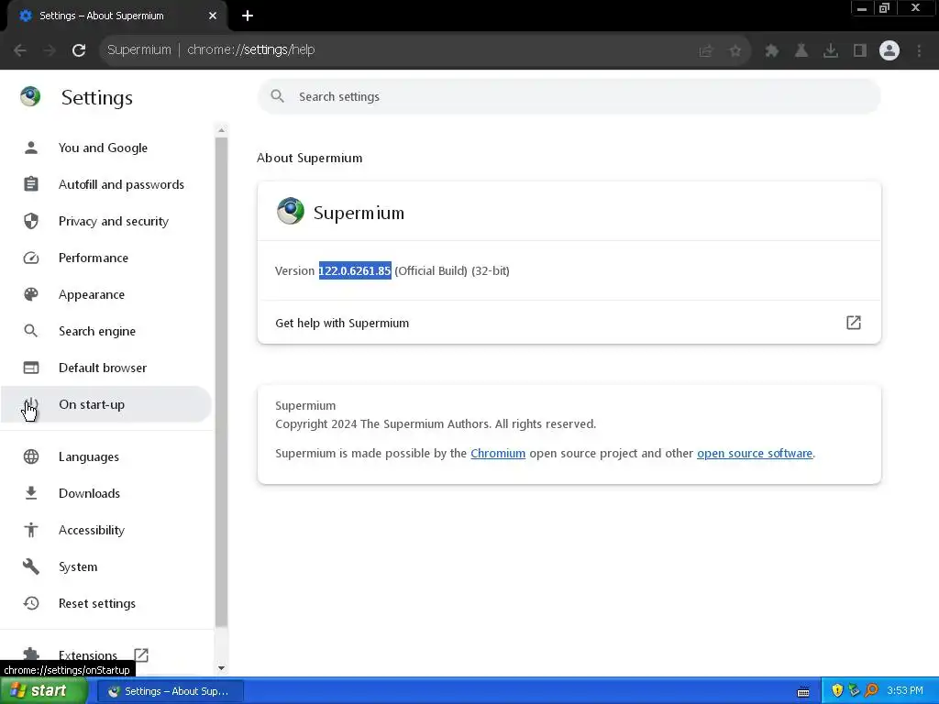Open Appearance settings section
This screenshot has width=939, height=704.
point(106,294)
